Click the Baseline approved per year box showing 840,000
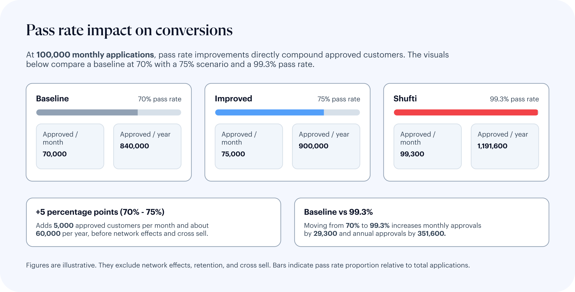This screenshot has width=575, height=292. (147, 146)
